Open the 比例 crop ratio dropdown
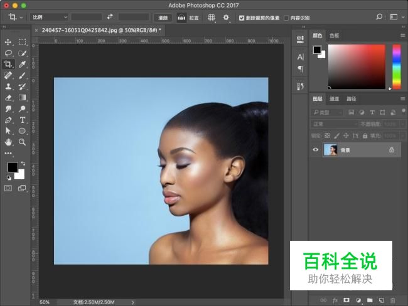The image size is (408, 306). [49, 18]
